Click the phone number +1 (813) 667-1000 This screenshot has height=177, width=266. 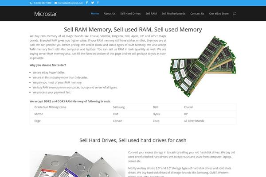click(40, 3)
